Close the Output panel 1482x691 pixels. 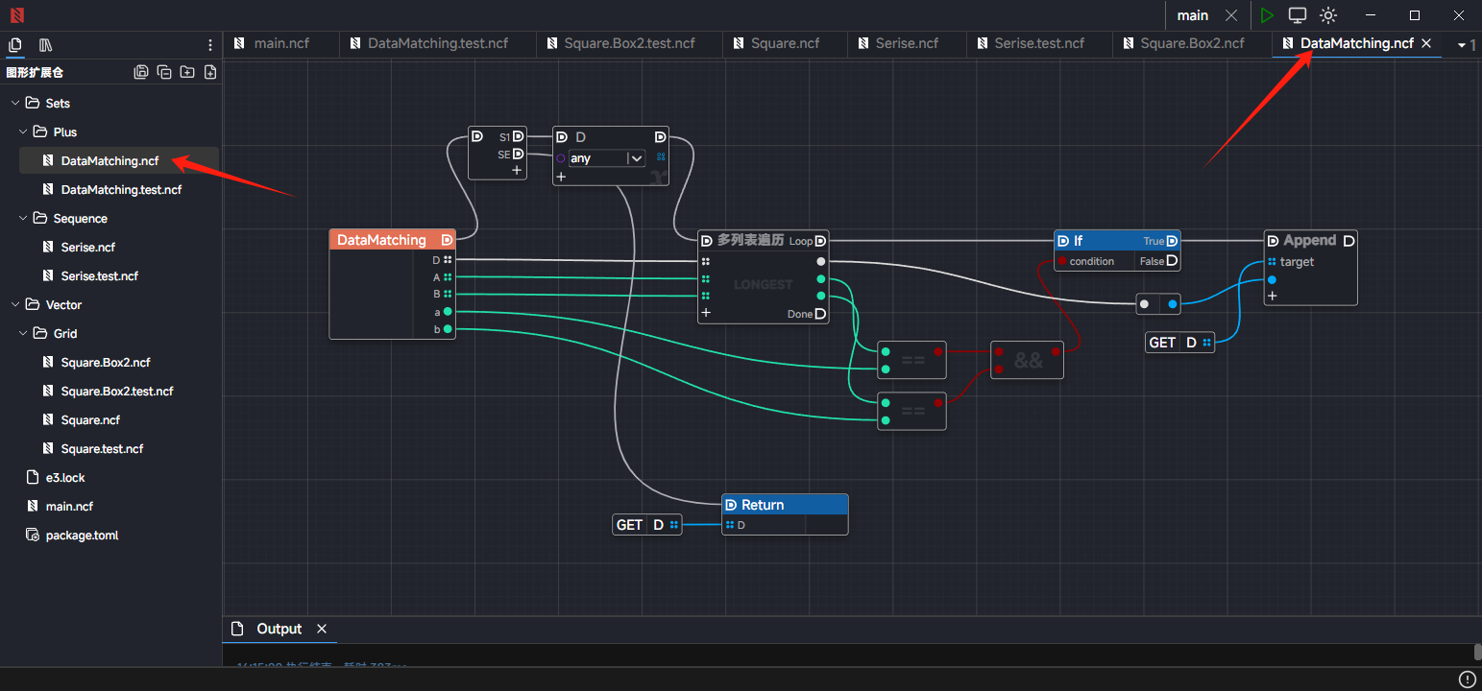[322, 629]
